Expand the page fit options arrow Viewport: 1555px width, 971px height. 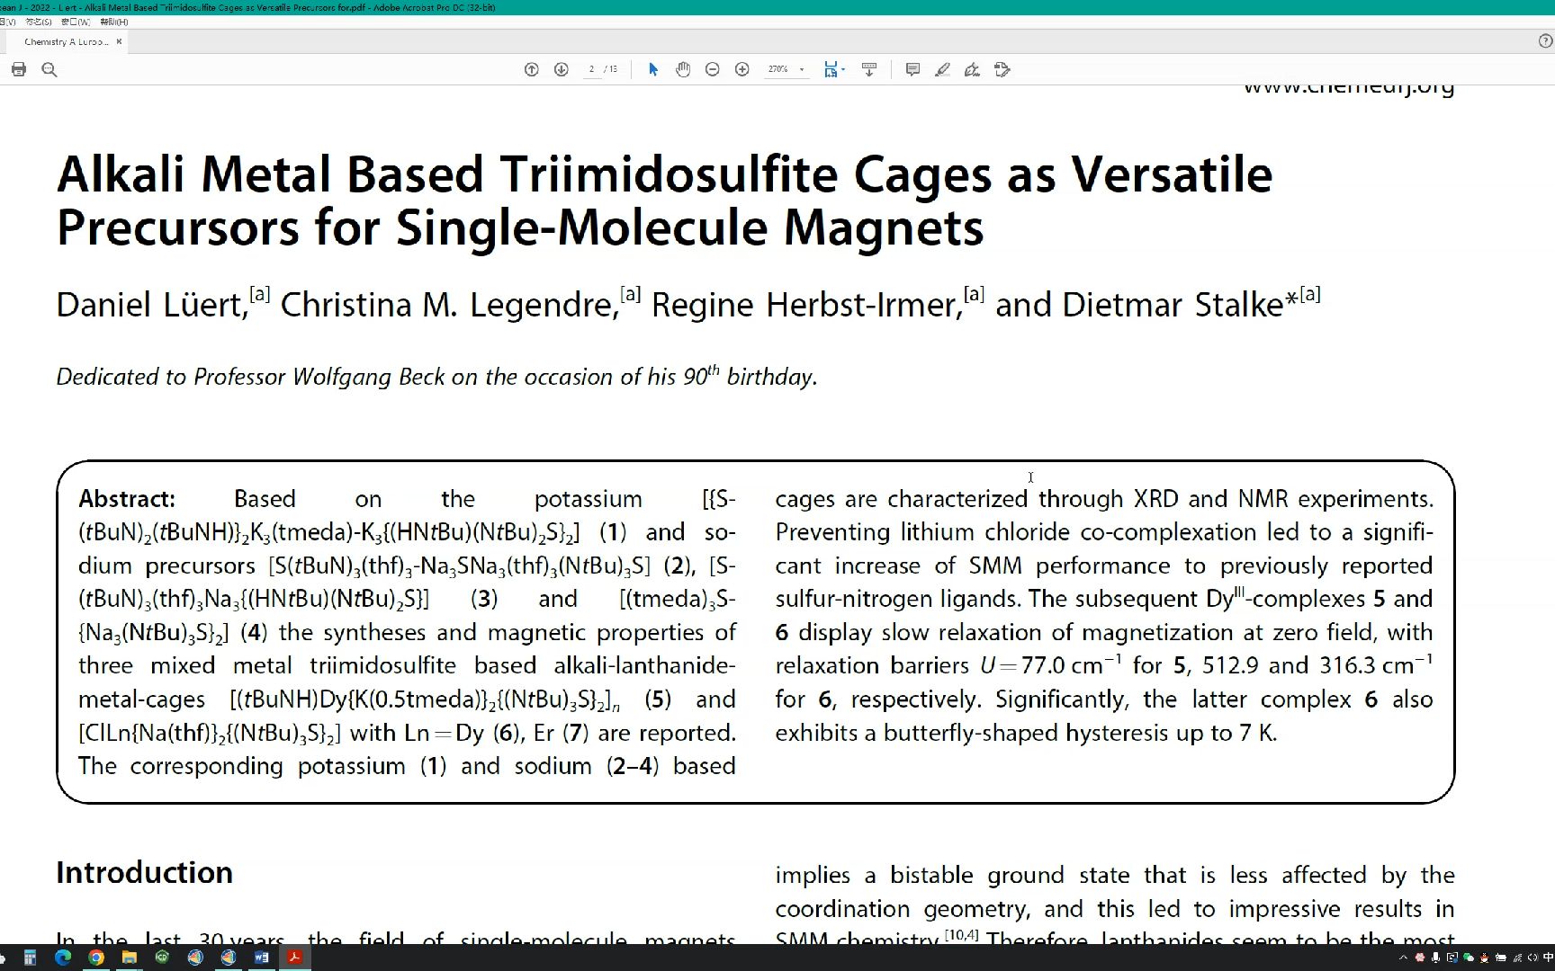coord(843,69)
